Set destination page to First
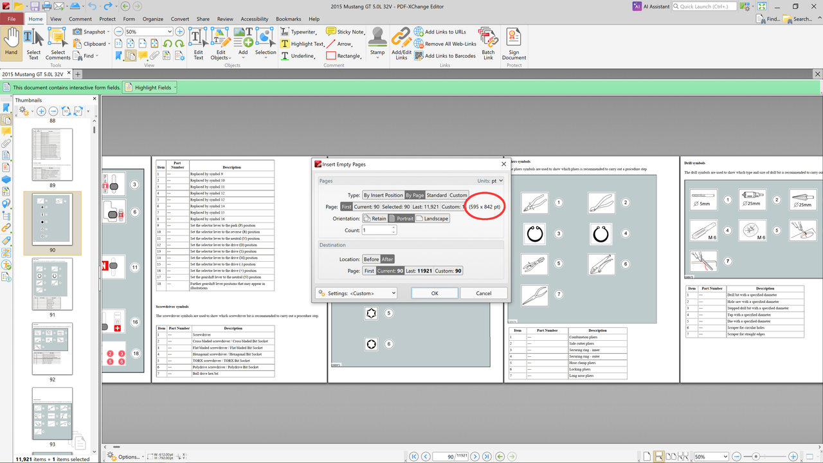 369,271
